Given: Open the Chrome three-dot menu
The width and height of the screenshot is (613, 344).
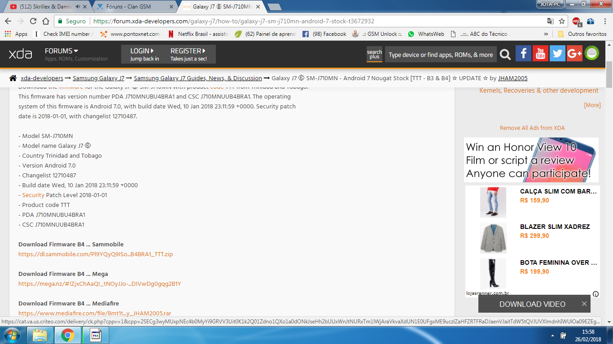Looking at the screenshot, I should tap(604, 21).
